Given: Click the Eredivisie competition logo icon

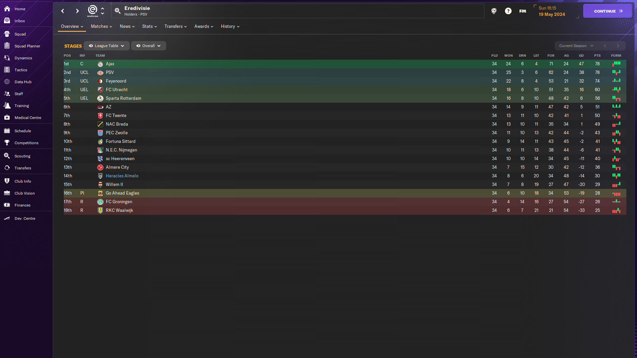Looking at the screenshot, I should pyautogui.click(x=92, y=11).
